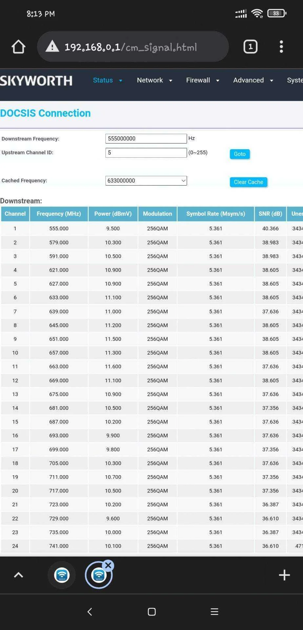Open the Cached Frequency 633000000 dropdown
The width and height of the screenshot is (303, 630).
[x=146, y=180]
